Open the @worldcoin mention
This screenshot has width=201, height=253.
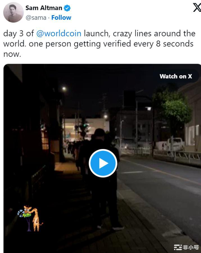click(59, 33)
